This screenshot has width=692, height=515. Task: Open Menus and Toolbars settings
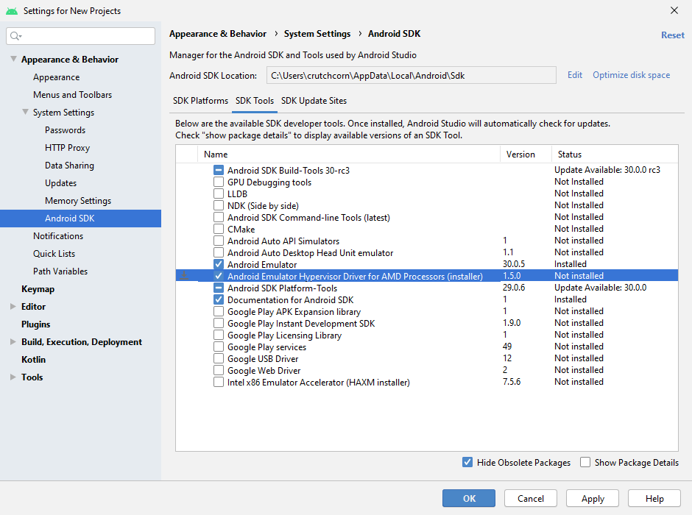72,95
